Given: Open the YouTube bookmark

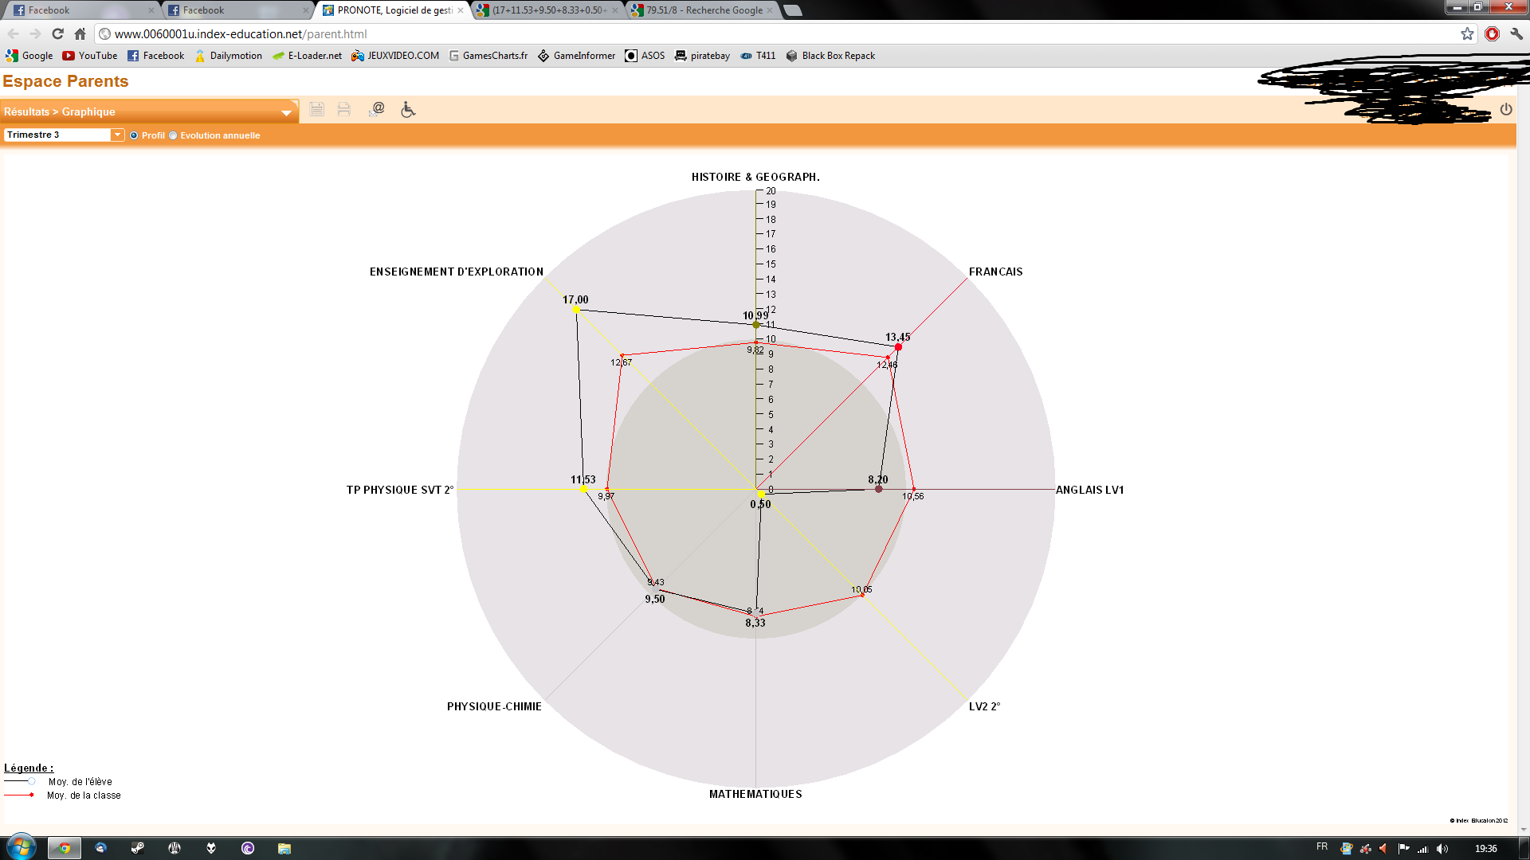Looking at the screenshot, I should (89, 56).
